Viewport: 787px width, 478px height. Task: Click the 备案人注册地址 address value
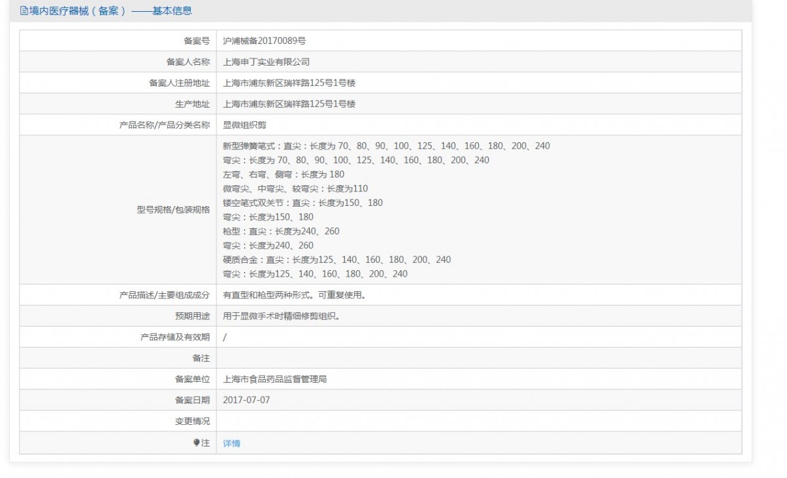289,83
